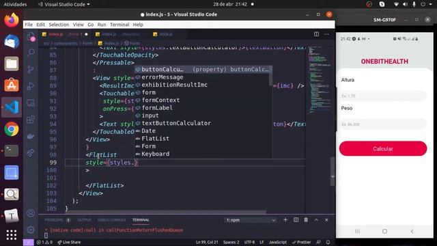Click the feedback icon in status bar
Image resolution: width=437 pixels, height=246 pixels.
click(318, 242)
